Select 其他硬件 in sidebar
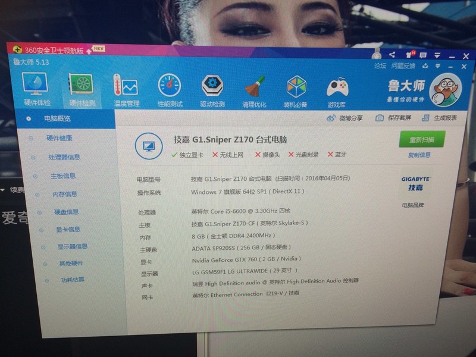This screenshot has height=357, width=476. (71, 263)
